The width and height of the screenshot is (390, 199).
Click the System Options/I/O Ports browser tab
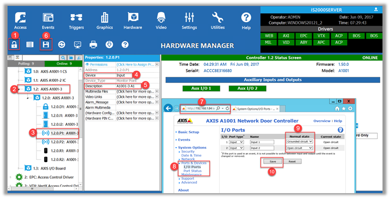256,109
